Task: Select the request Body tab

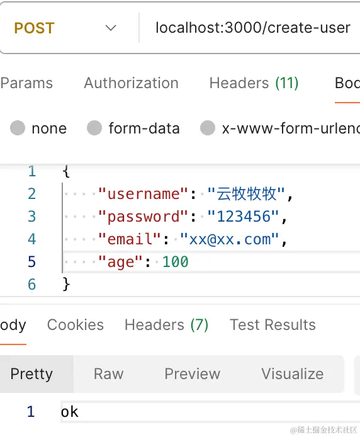Action: point(347,83)
